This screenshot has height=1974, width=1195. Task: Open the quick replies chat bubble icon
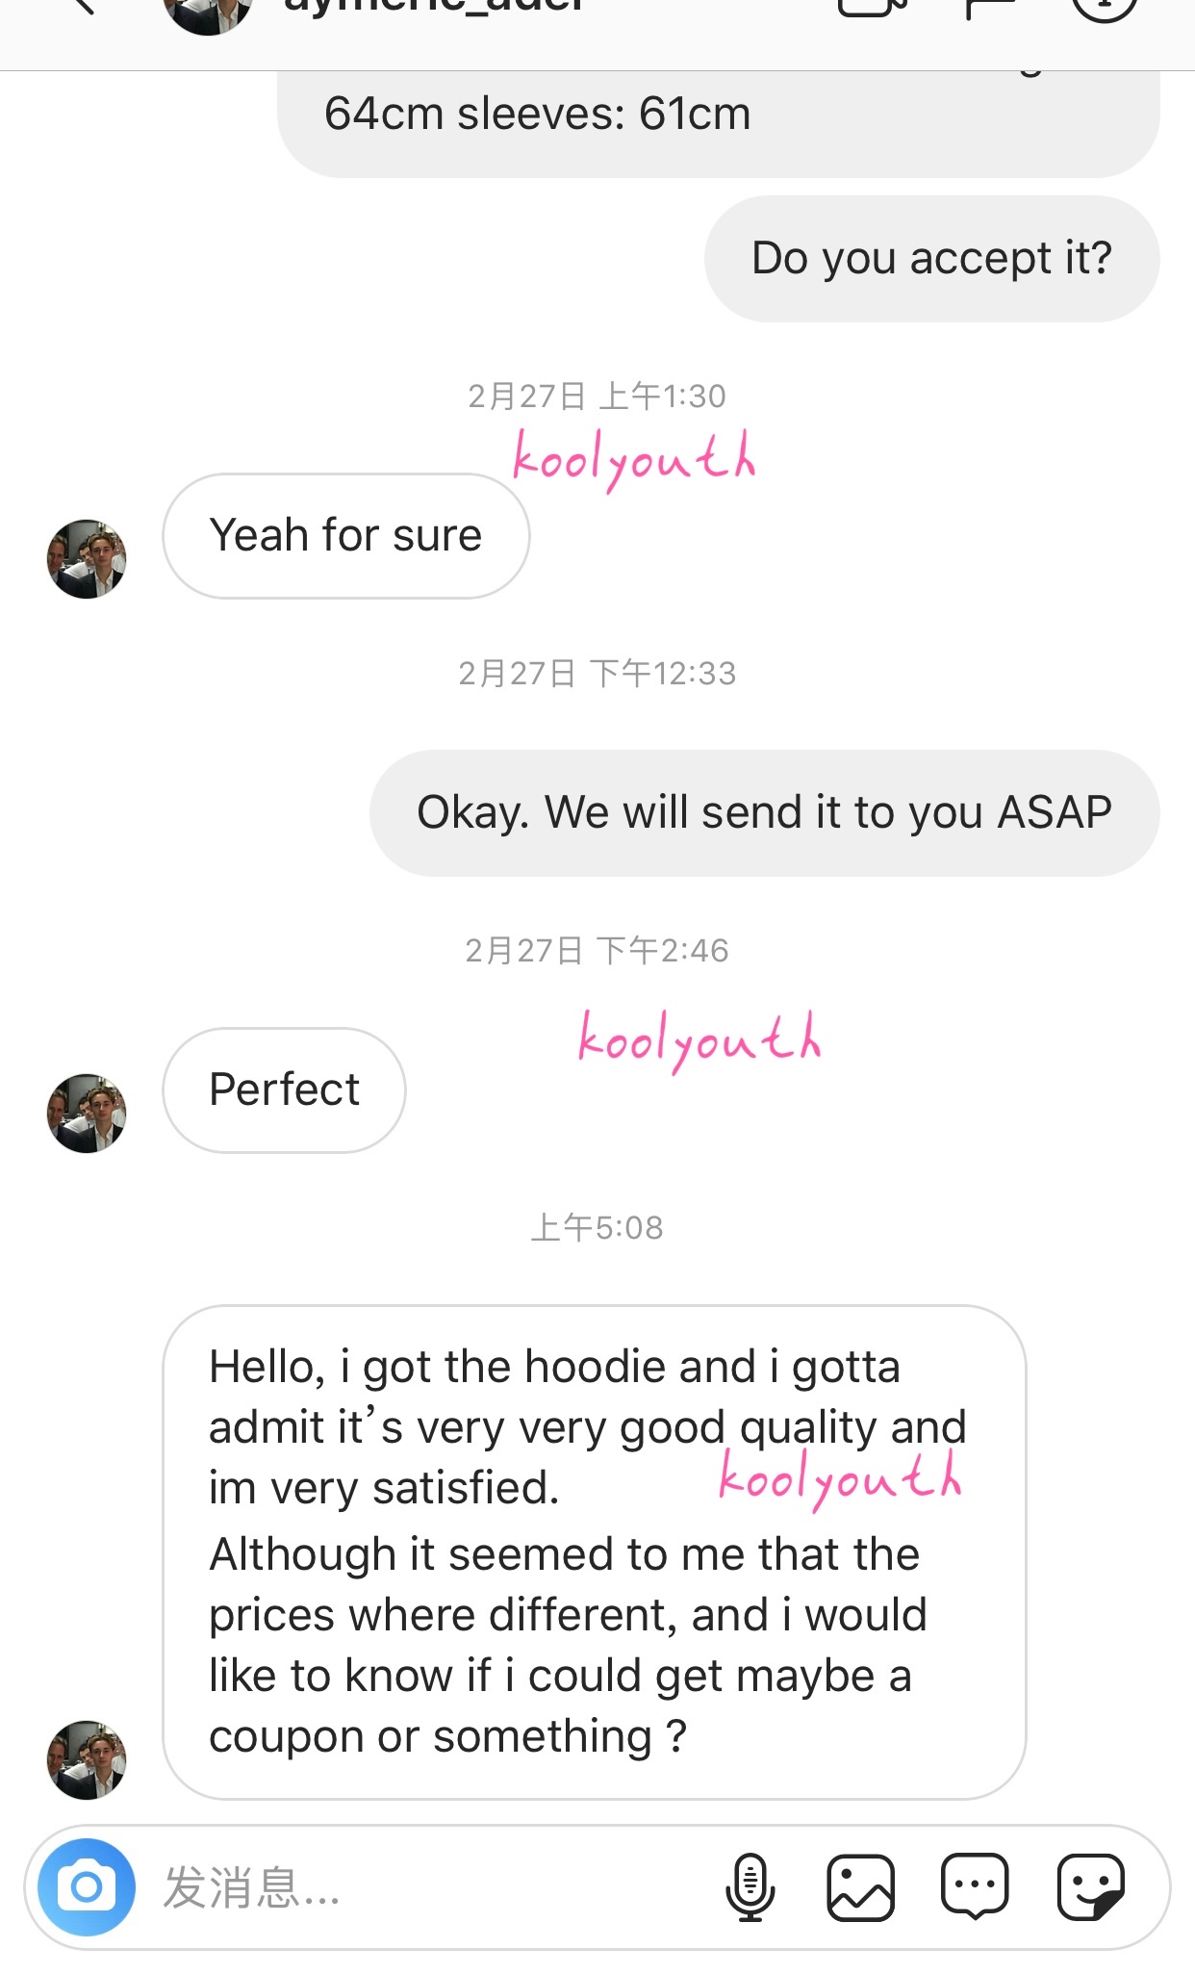tap(975, 1886)
